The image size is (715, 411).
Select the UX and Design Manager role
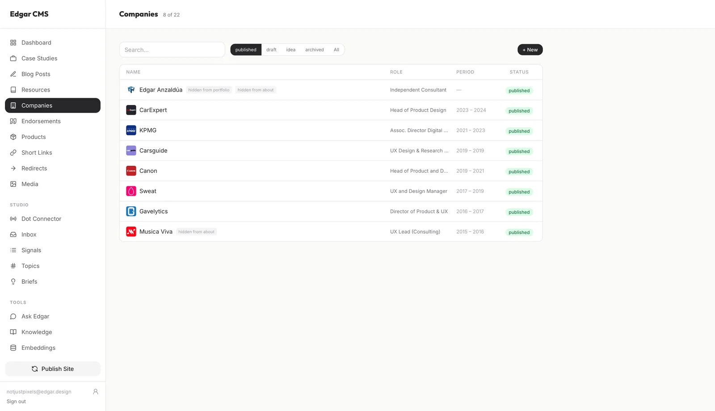pos(419,191)
